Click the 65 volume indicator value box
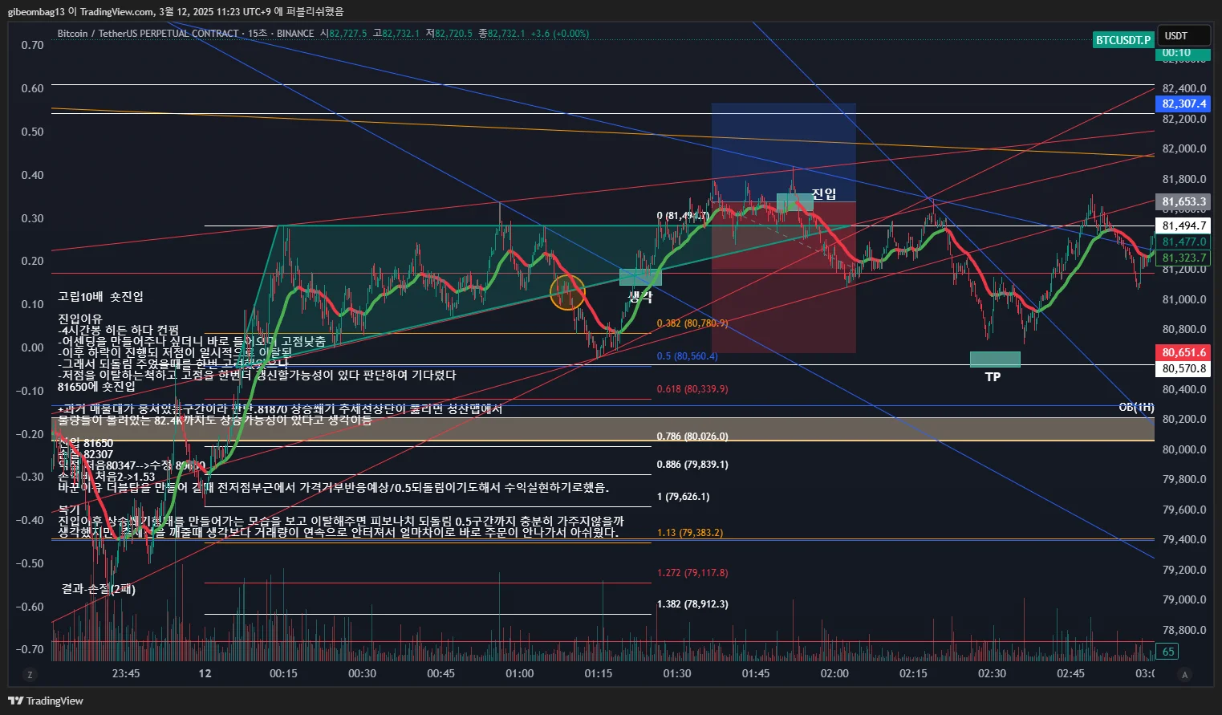This screenshot has height=715, width=1222. point(1168,652)
